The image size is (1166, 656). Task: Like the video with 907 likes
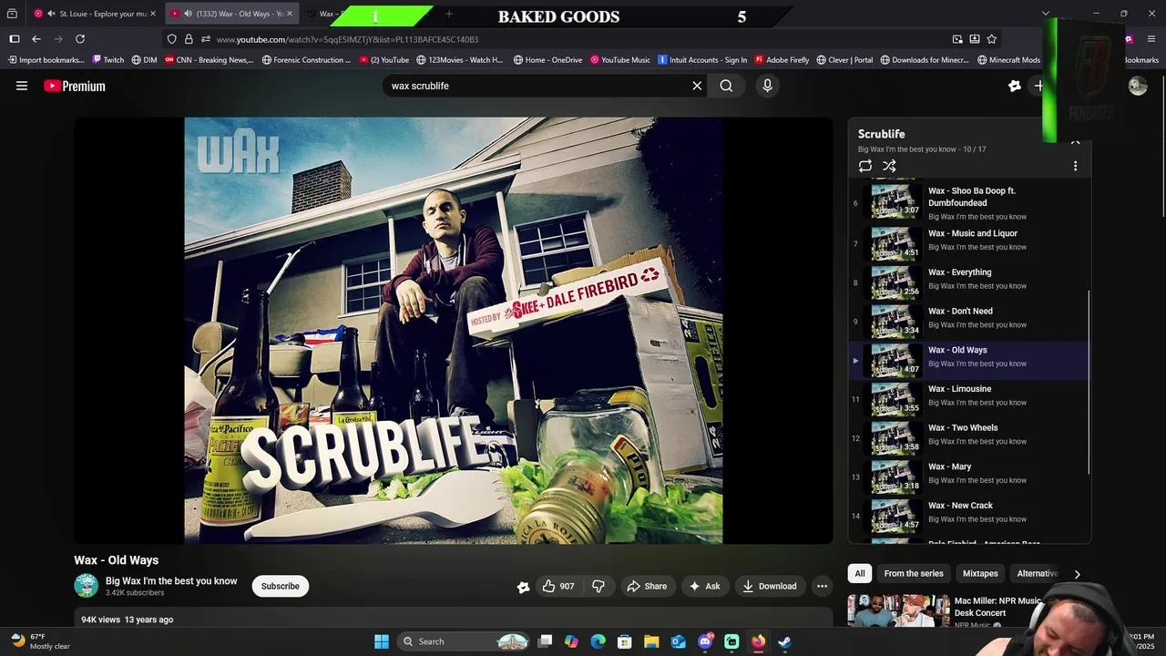tap(558, 587)
